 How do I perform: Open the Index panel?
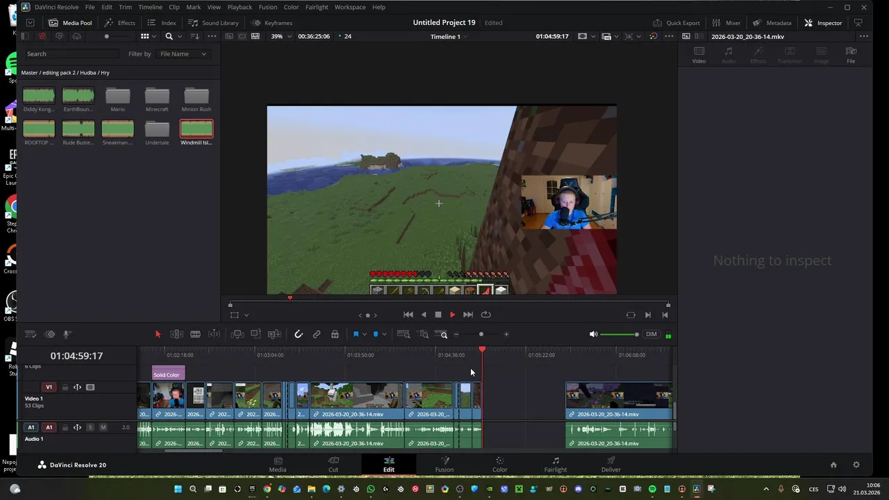tap(162, 22)
